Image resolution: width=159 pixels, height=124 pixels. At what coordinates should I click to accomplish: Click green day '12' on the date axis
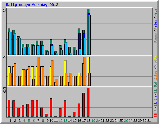click(61, 121)
